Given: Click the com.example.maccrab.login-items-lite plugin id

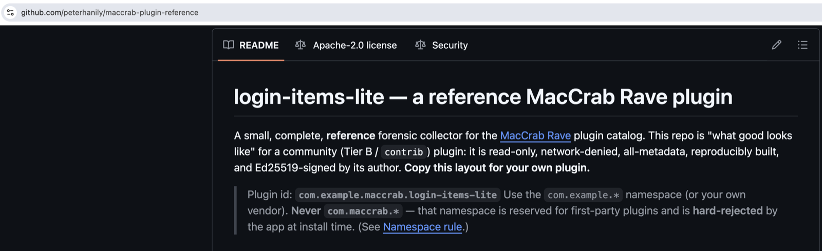Looking at the screenshot, I should [398, 195].
